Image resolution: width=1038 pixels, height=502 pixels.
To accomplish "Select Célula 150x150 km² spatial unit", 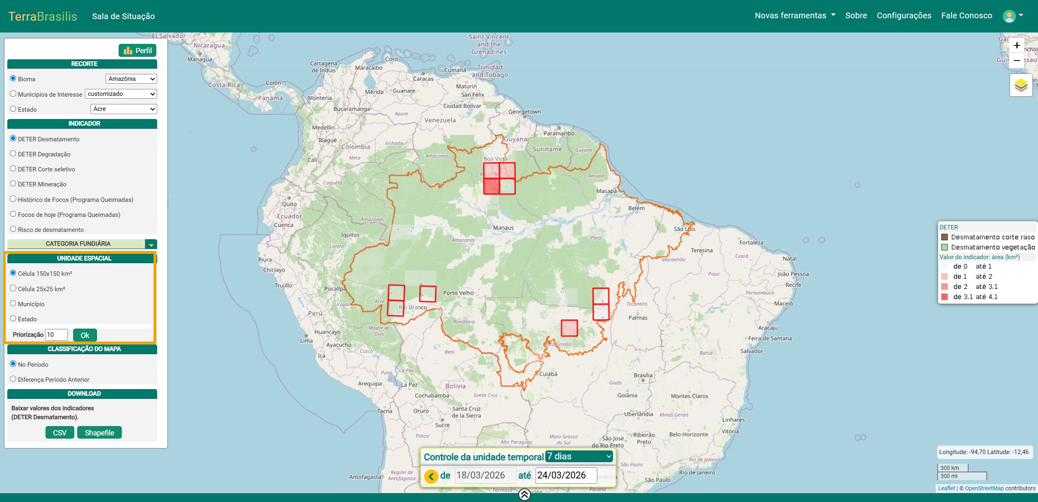I will (x=13, y=273).
